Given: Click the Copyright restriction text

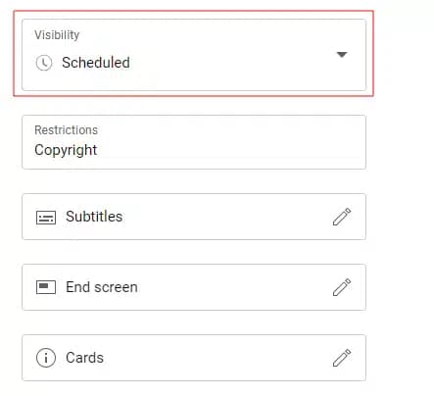Looking at the screenshot, I should tap(66, 150).
